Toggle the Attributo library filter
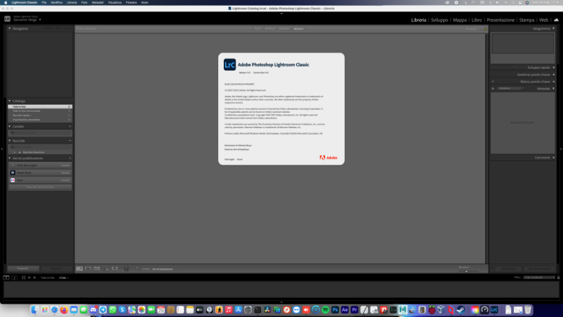This screenshot has width=563, height=317. point(270,29)
